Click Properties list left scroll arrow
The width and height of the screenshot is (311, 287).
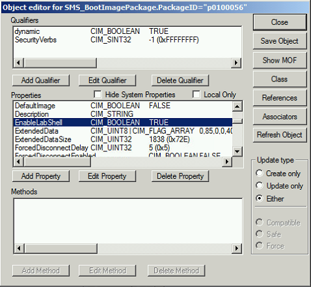tap(18, 162)
